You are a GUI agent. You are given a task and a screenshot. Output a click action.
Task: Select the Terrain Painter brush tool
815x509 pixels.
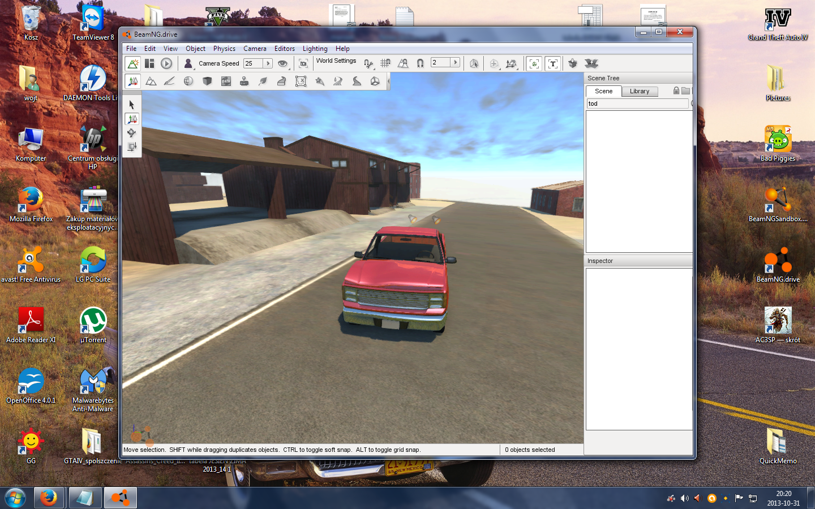click(x=169, y=81)
